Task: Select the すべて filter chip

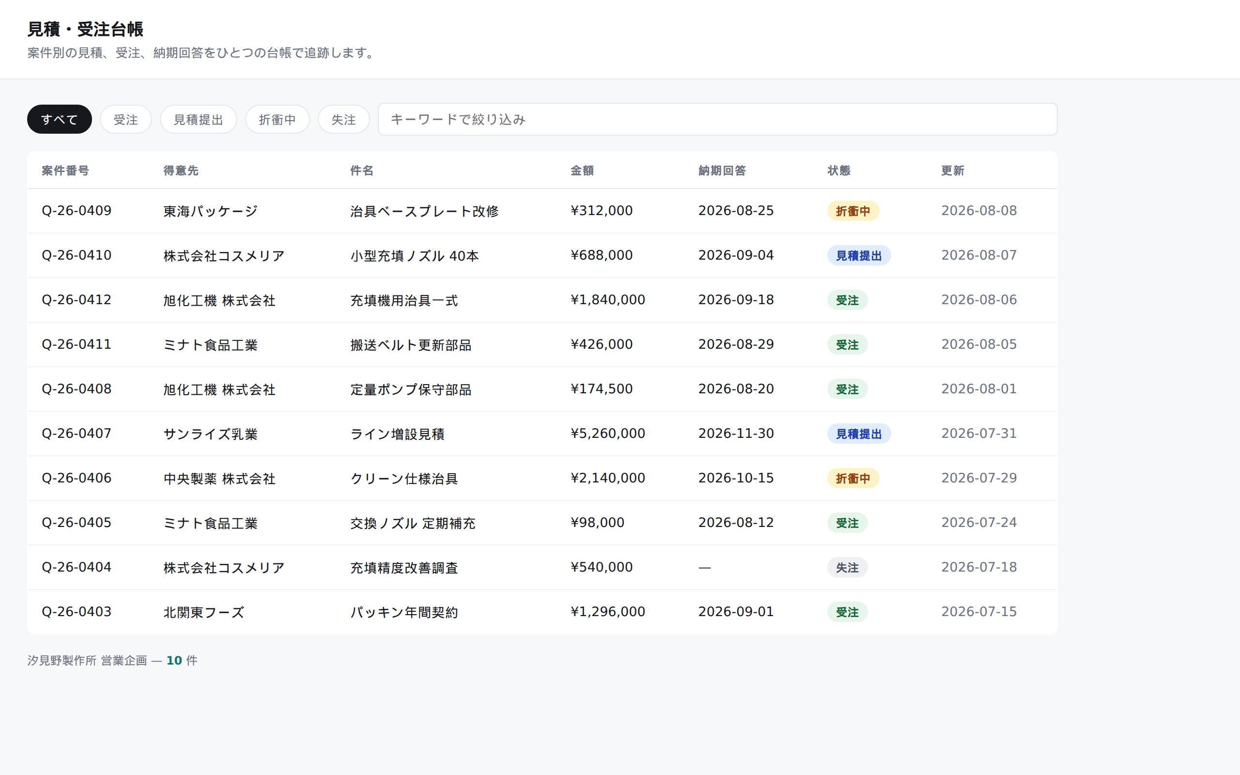Action: 60,120
